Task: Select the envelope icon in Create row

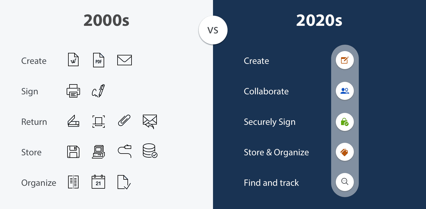Action: point(125,60)
